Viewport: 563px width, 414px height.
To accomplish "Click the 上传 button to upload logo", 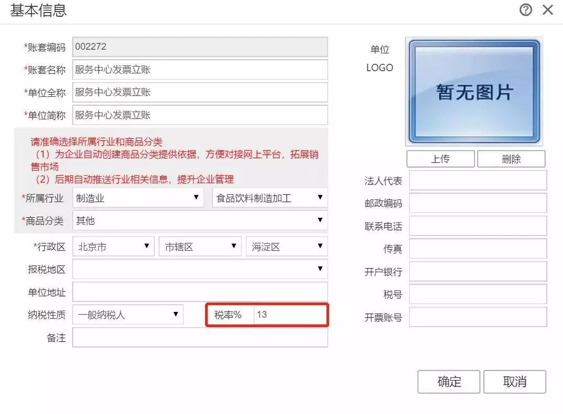I will [x=441, y=159].
